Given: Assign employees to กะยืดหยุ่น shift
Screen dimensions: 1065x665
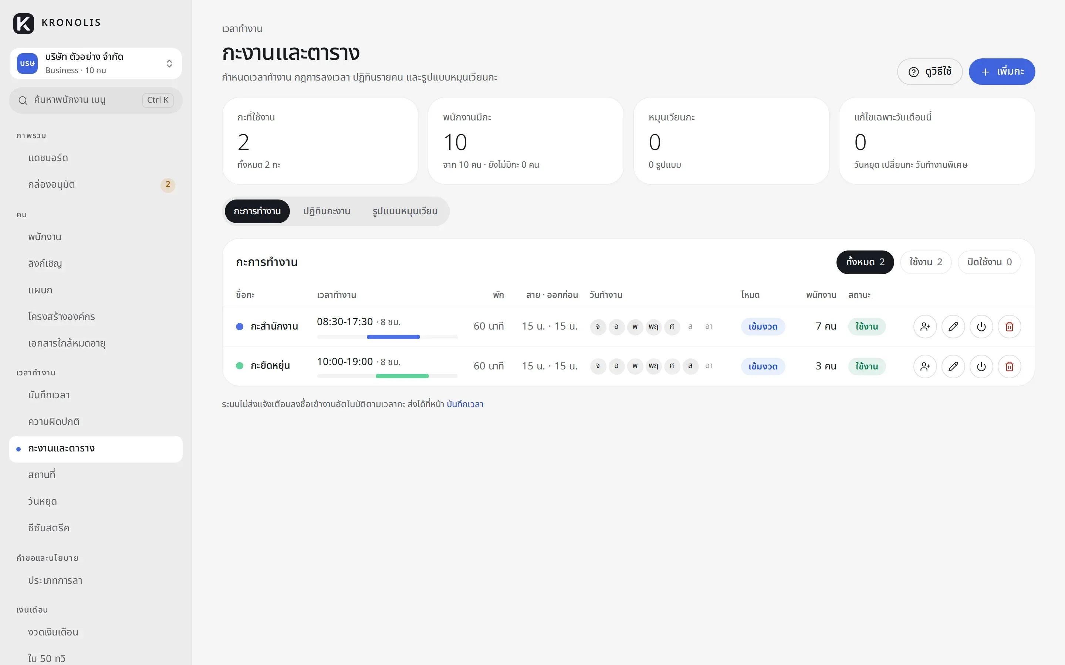Looking at the screenshot, I should pos(924,366).
